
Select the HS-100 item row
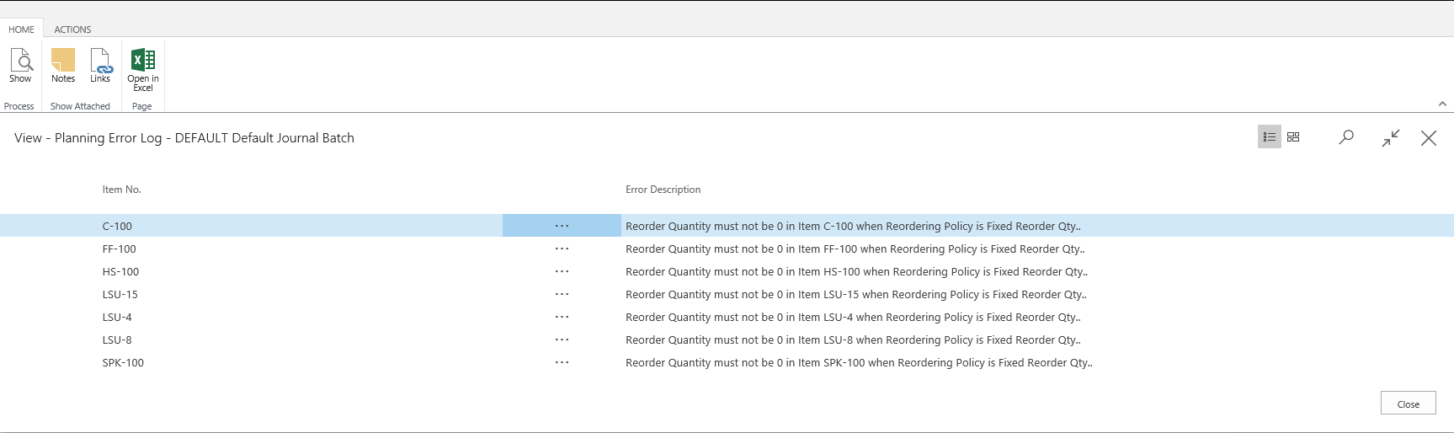(x=121, y=271)
